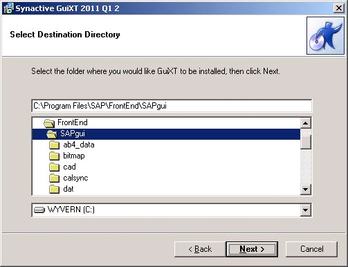This screenshot has height=267, width=348.
Task: Click the calsync folder icon
Action: tap(55, 178)
